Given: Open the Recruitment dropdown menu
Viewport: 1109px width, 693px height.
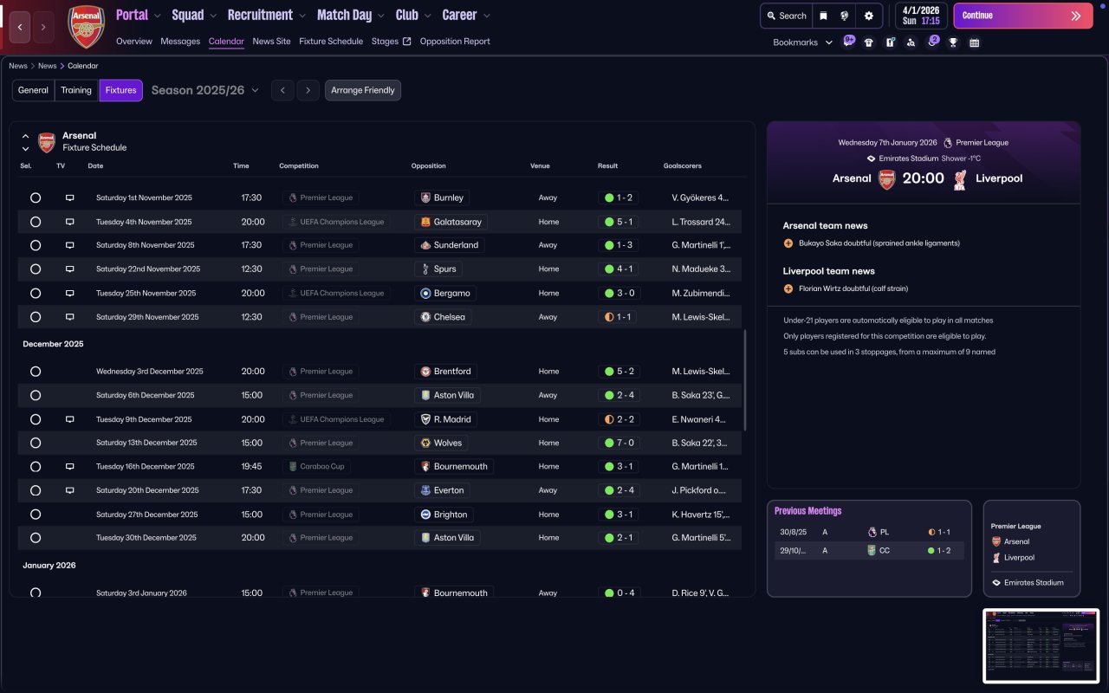Looking at the screenshot, I should [267, 15].
